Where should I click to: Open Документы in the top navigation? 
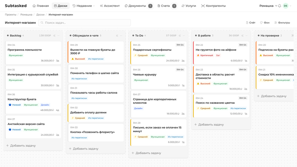point(135,6)
